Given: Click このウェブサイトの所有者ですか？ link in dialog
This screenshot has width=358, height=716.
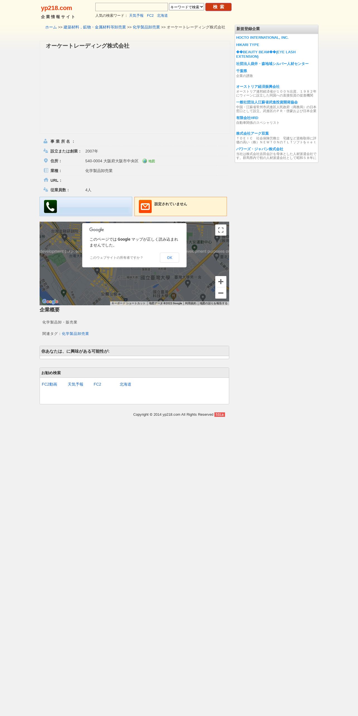Looking at the screenshot, I should 116,258.
